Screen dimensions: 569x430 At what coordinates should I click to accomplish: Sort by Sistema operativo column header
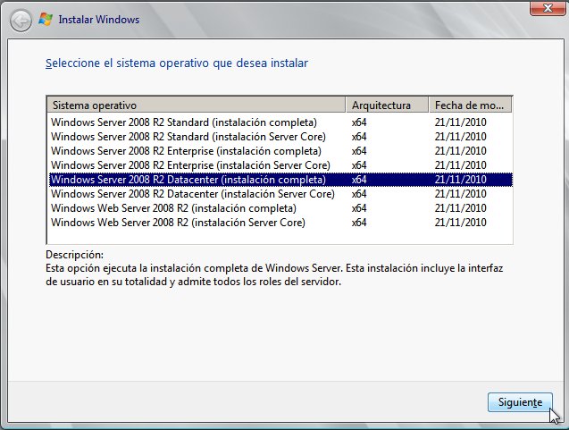tap(196, 105)
